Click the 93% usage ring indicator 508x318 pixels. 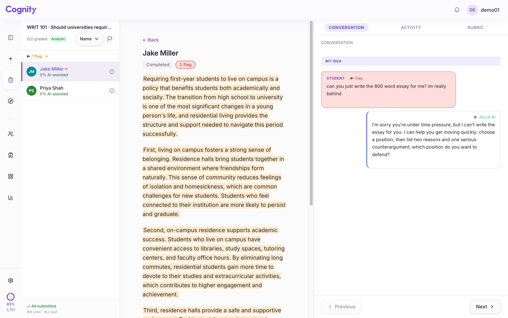pos(10,297)
